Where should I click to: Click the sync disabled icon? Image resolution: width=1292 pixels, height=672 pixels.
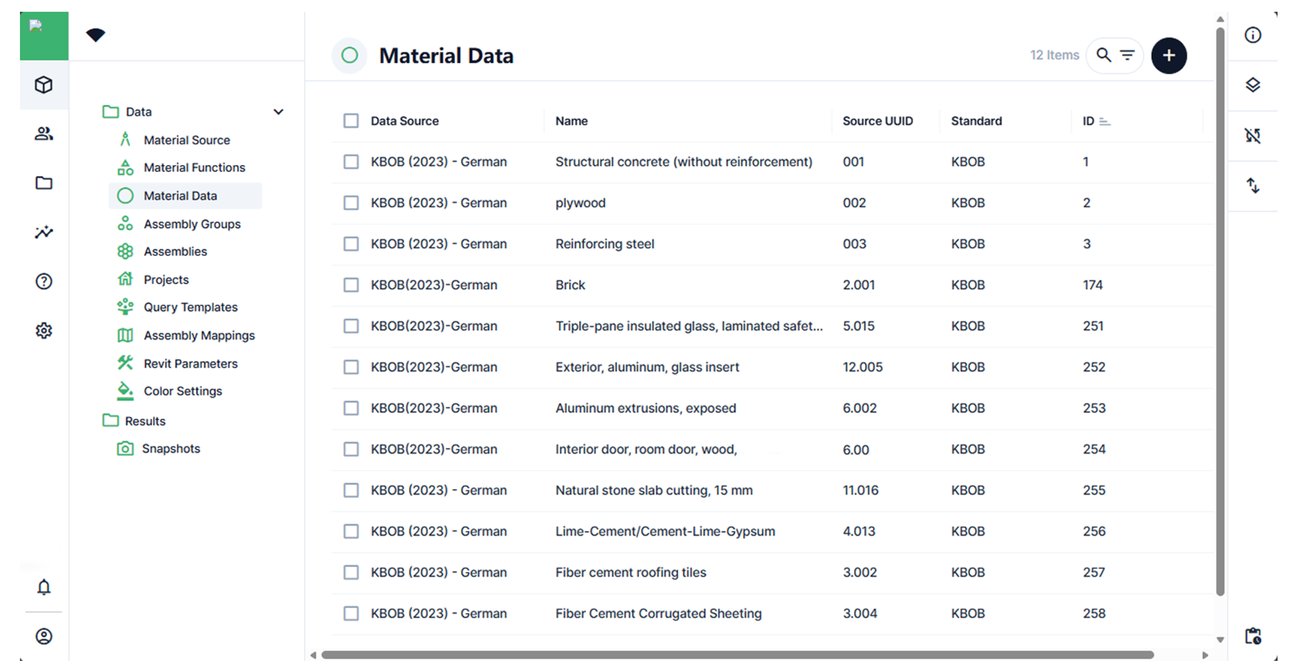click(x=1252, y=135)
